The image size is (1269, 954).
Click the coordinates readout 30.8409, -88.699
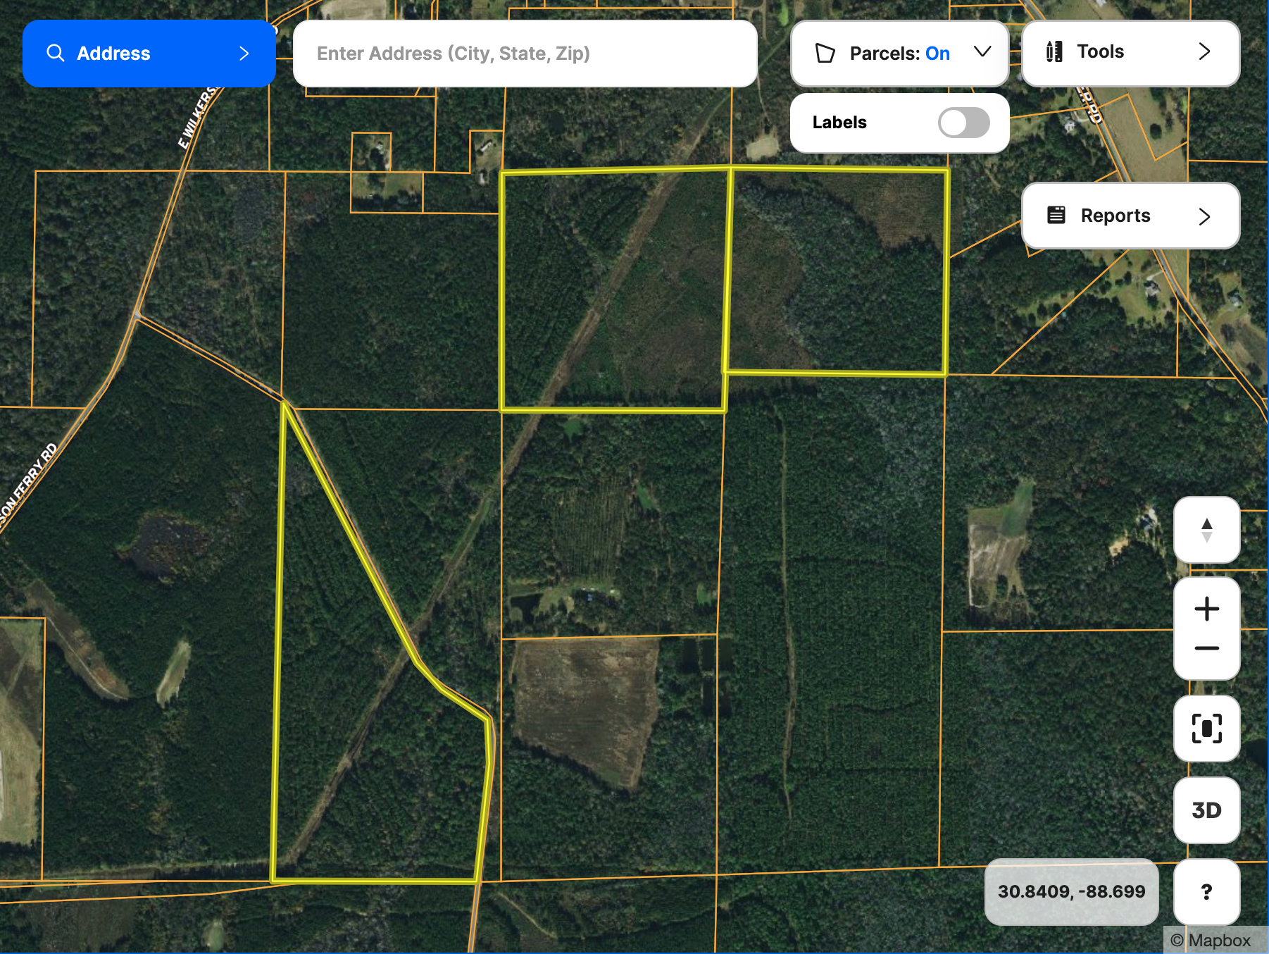coord(1071,891)
